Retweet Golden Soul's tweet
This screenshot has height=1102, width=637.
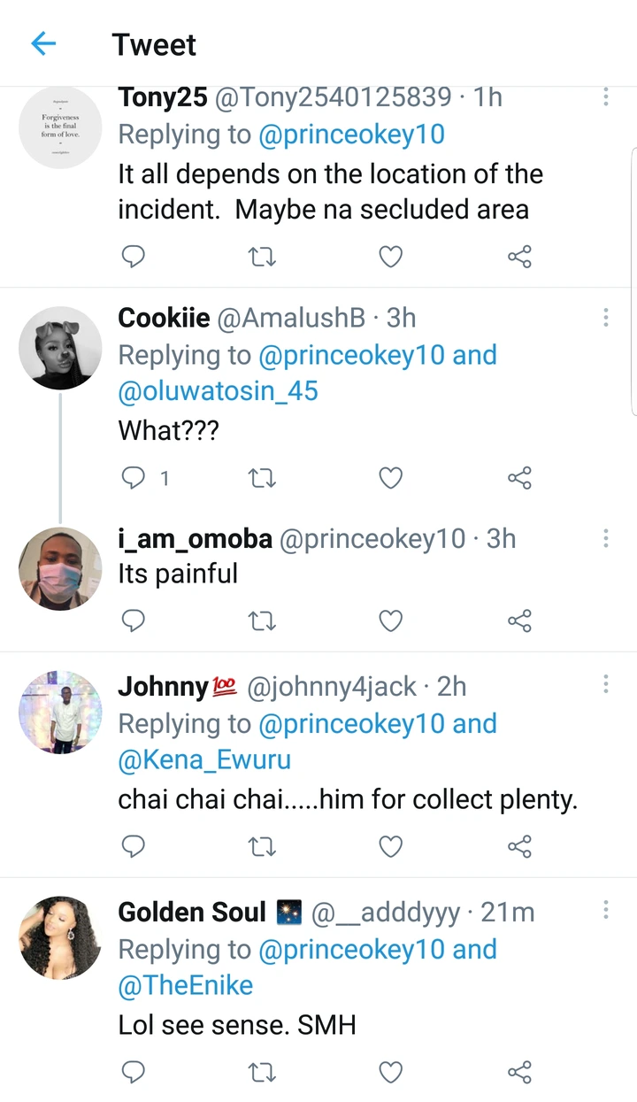pyautogui.click(x=262, y=1072)
